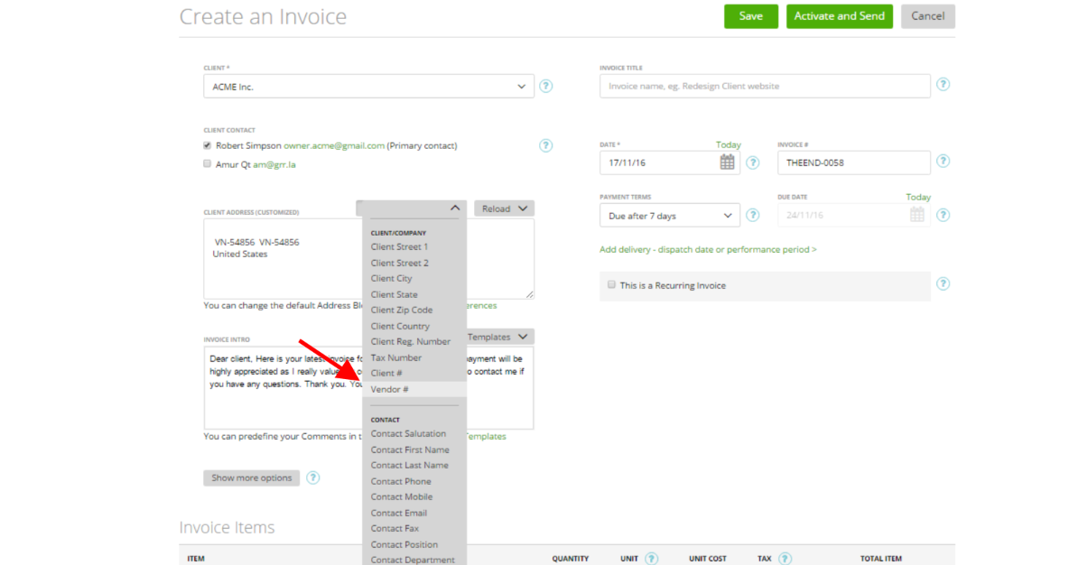
Task: Edit the Invoice # field THEEND-0058
Action: [854, 162]
